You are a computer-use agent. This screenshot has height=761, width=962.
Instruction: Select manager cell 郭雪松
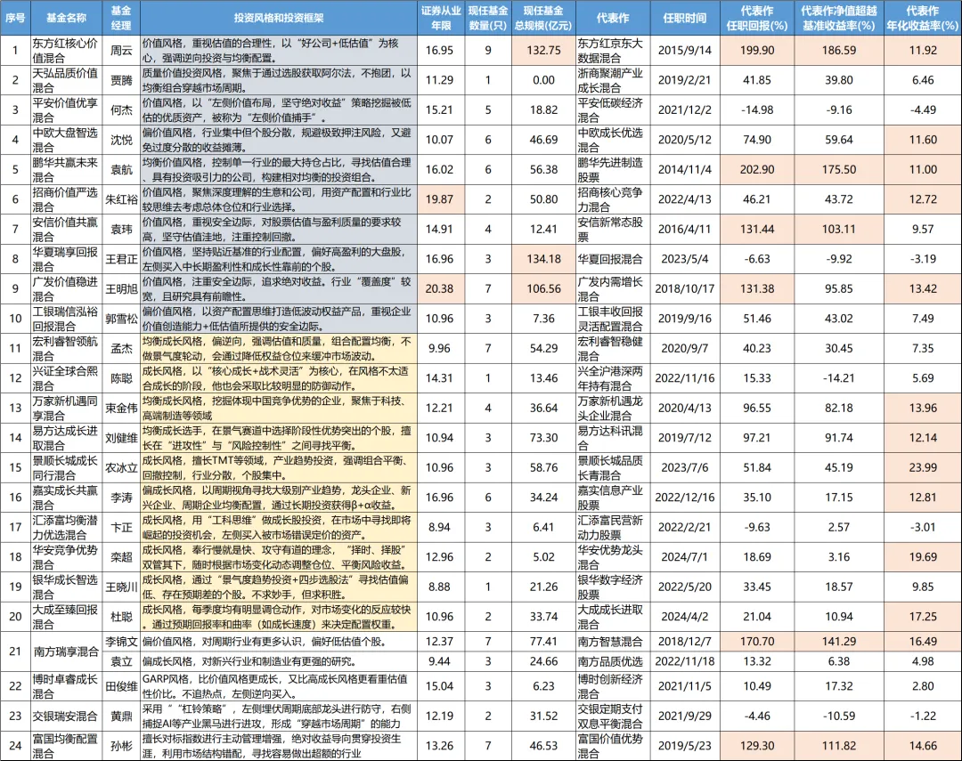(121, 319)
